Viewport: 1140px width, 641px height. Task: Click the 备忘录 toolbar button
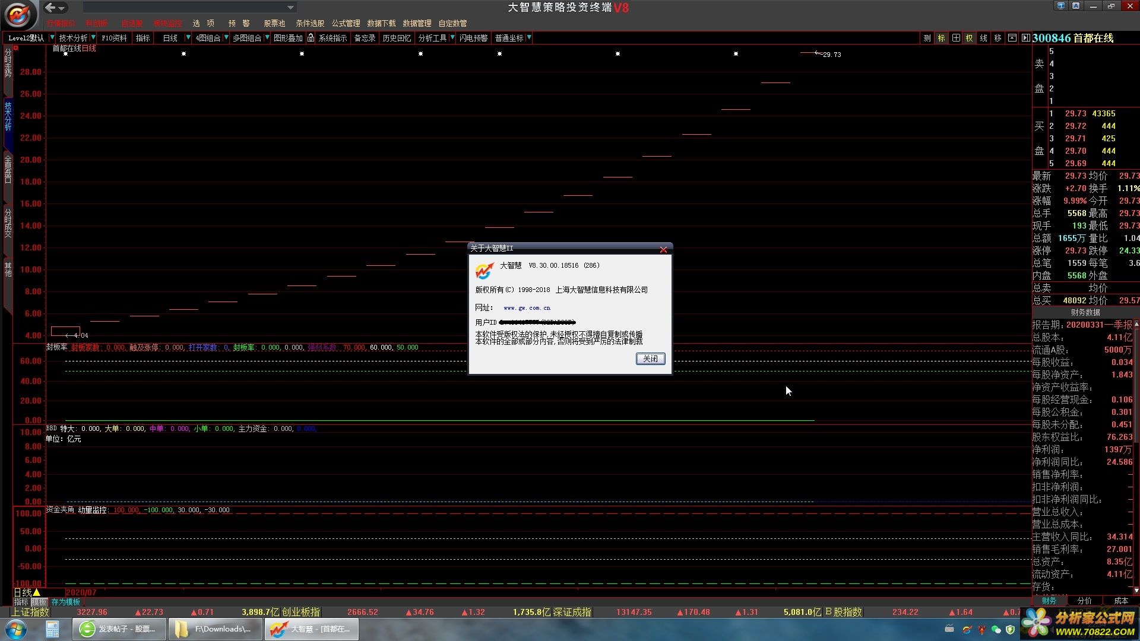click(365, 38)
